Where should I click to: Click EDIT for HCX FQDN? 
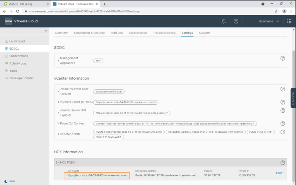pos(279,173)
